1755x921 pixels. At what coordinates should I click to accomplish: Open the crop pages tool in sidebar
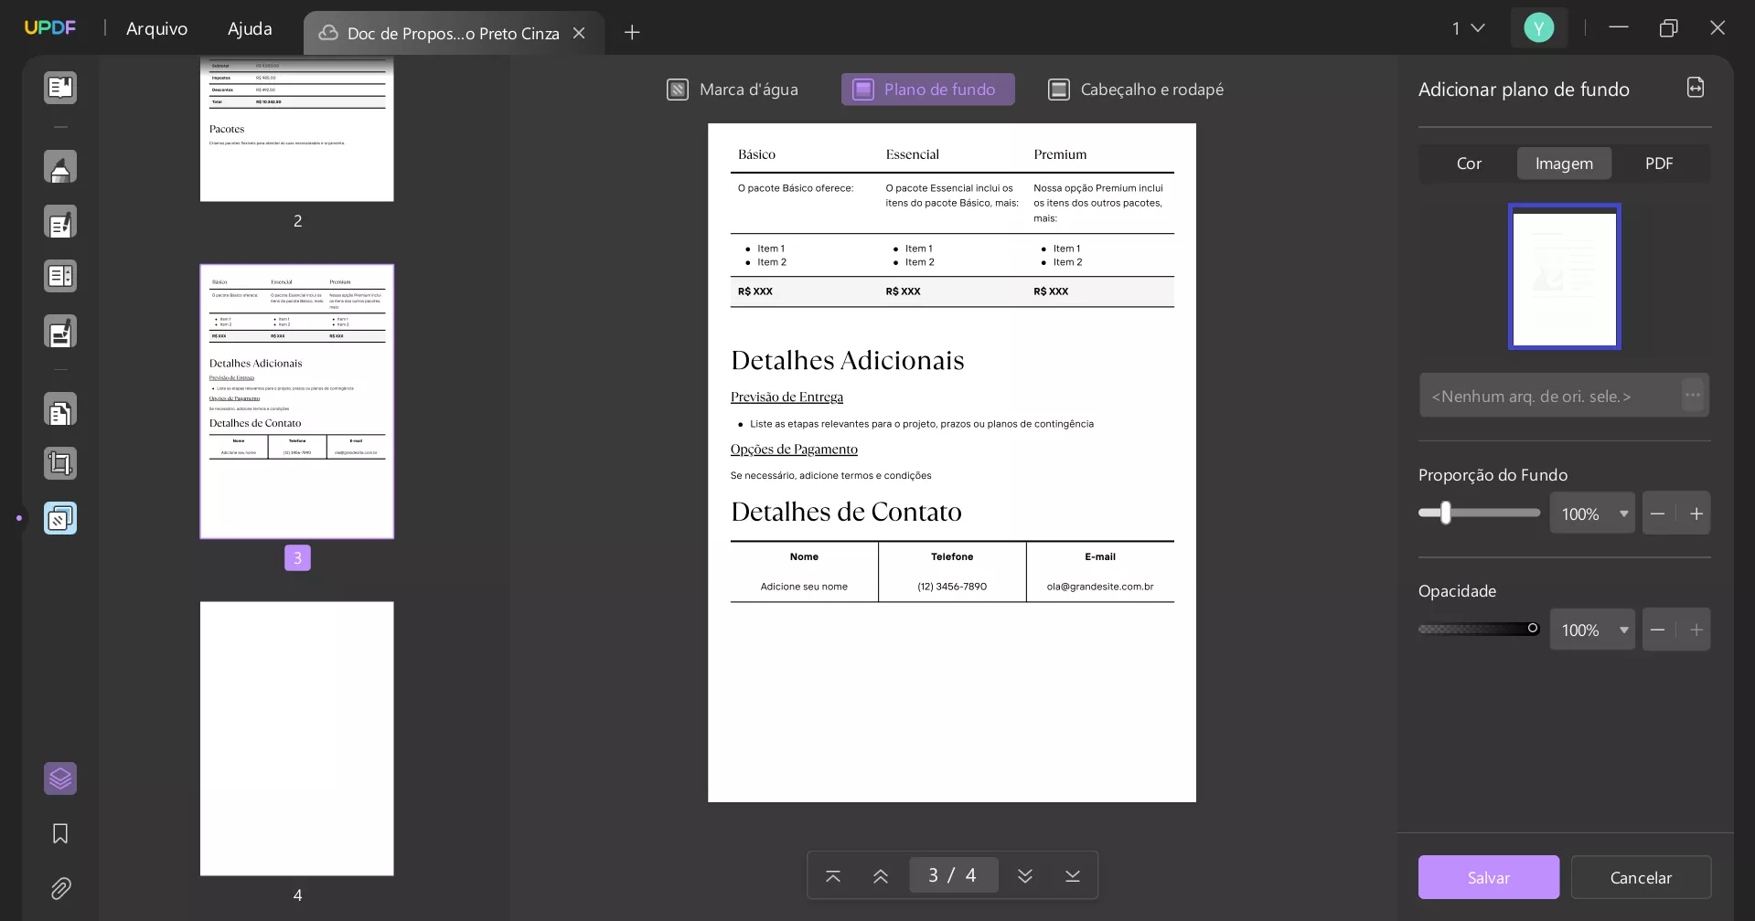click(60, 463)
